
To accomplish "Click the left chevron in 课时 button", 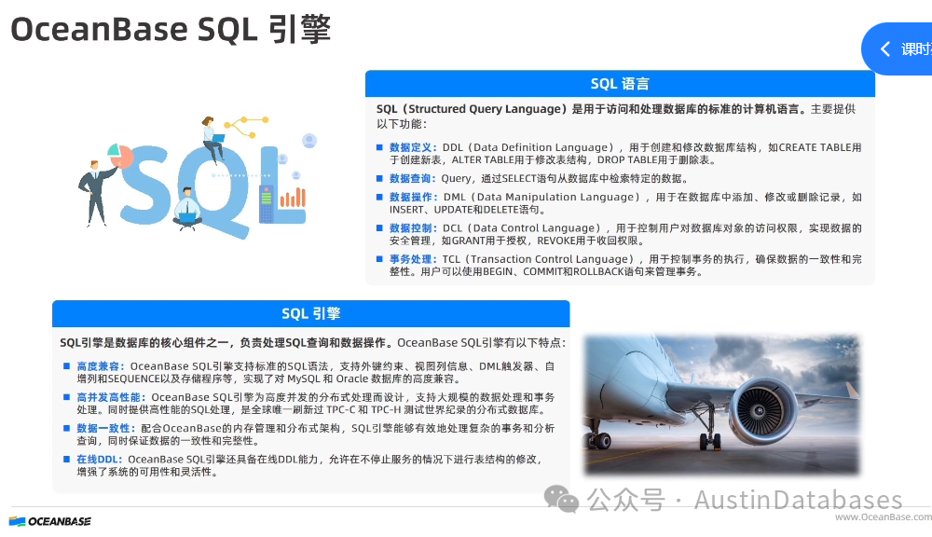I will coord(885,48).
